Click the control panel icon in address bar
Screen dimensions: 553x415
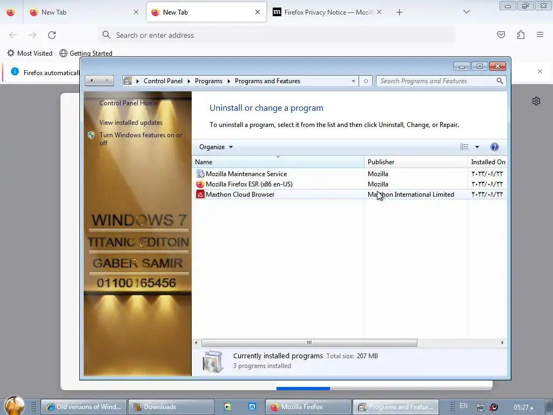pyautogui.click(x=127, y=81)
